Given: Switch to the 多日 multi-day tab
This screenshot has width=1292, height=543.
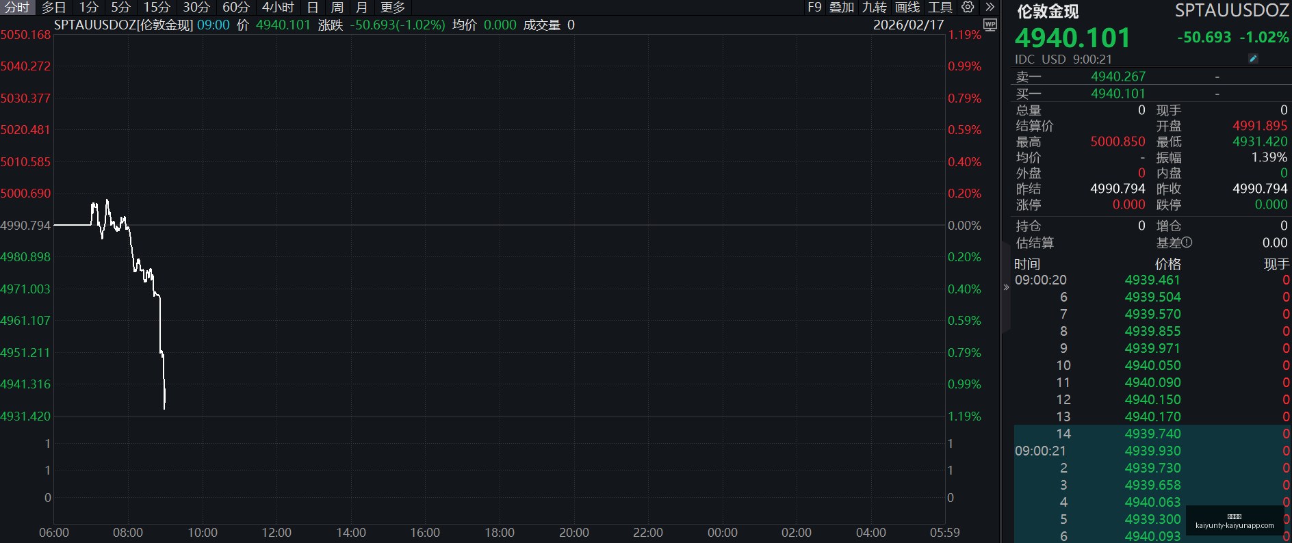Looking at the screenshot, I should pyautogui.click(x=53, y=8).
